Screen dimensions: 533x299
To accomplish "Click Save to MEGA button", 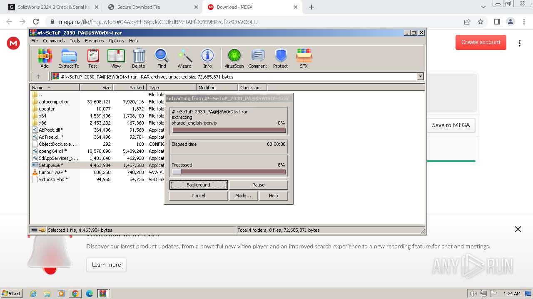I will (451, 125).
